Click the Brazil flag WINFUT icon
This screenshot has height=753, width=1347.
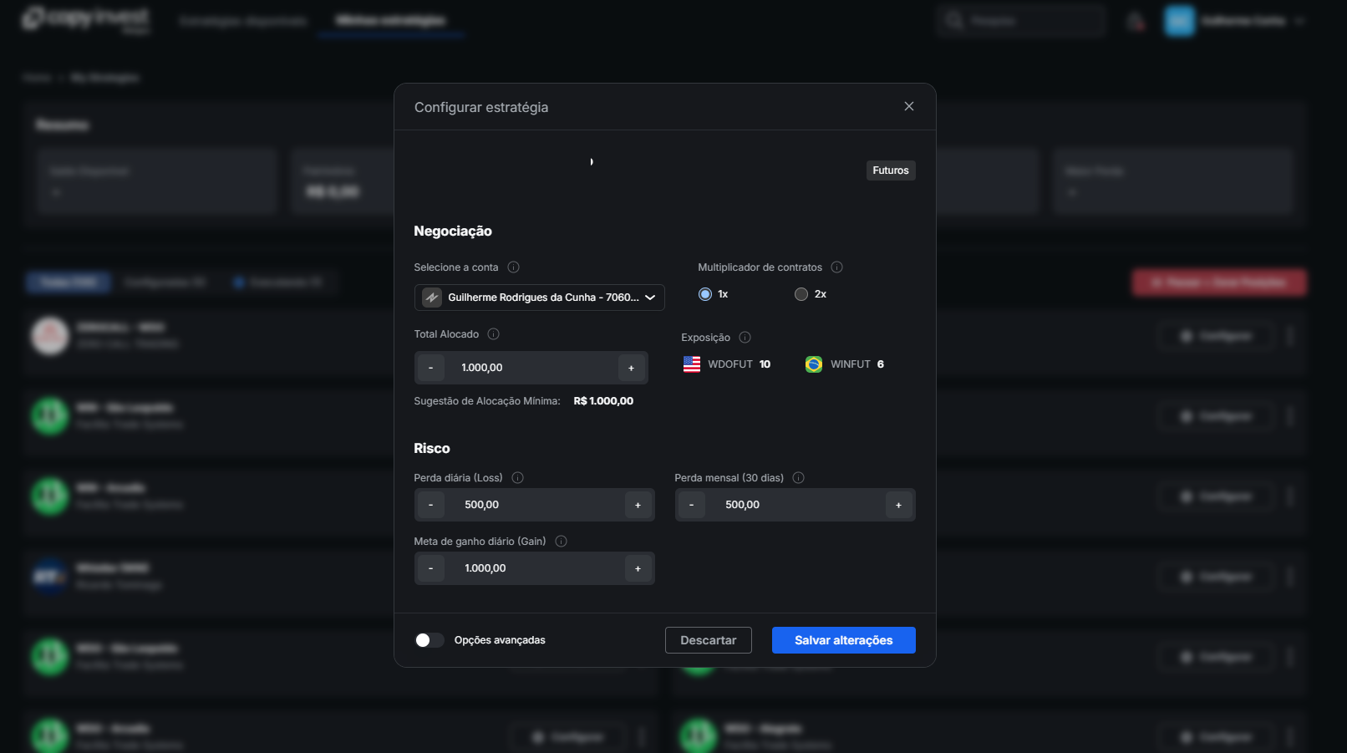(813, 364)
